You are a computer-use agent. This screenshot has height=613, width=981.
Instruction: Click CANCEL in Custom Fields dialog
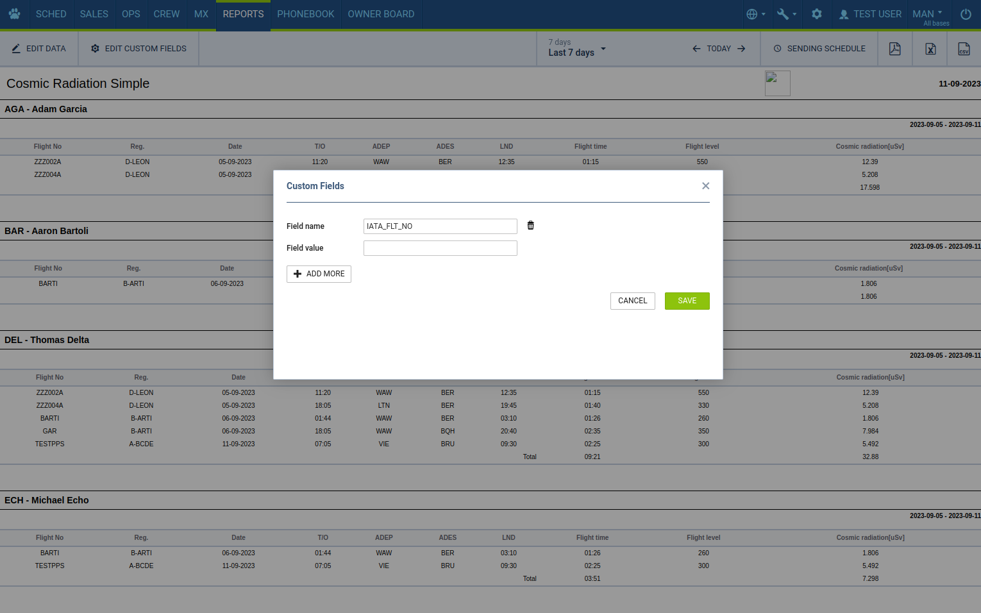coord(632,301)
